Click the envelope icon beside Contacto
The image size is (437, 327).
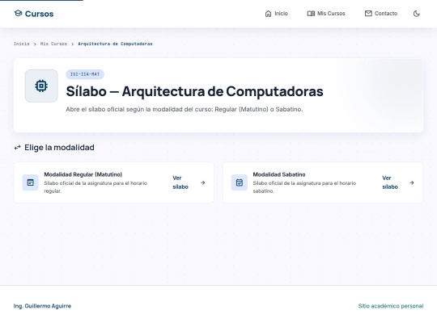368,14
